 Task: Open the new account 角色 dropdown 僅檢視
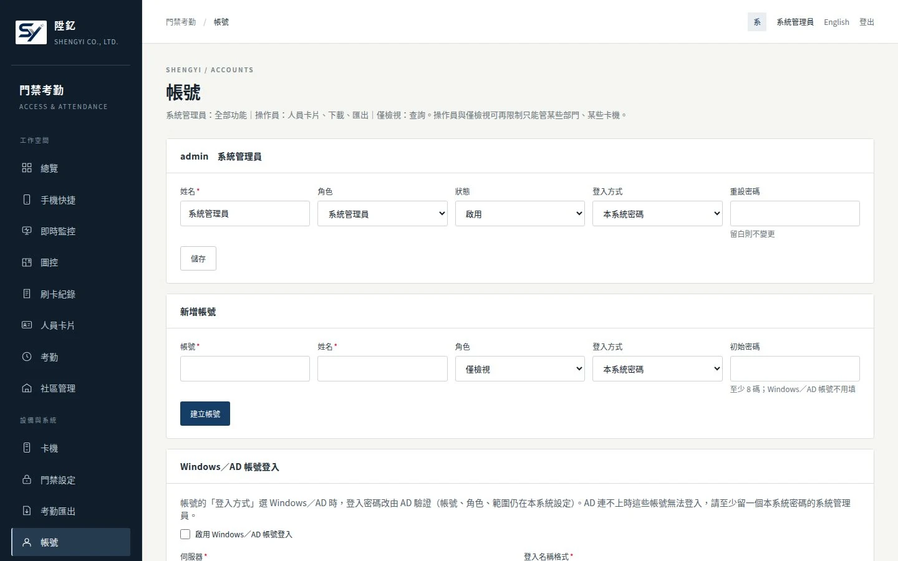tap(520, 368)
